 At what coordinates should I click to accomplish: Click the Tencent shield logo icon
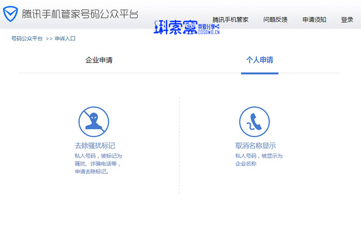(11, 14)
